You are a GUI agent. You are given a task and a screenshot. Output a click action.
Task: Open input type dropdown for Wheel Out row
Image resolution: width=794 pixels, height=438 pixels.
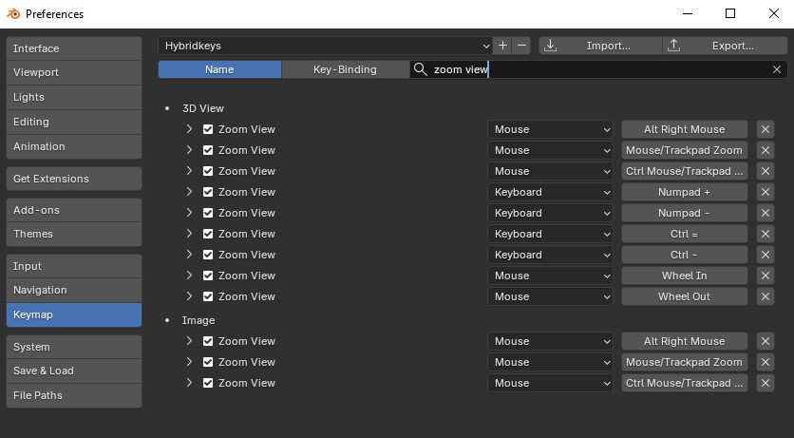pyautogui.click(x=551, y=296)
